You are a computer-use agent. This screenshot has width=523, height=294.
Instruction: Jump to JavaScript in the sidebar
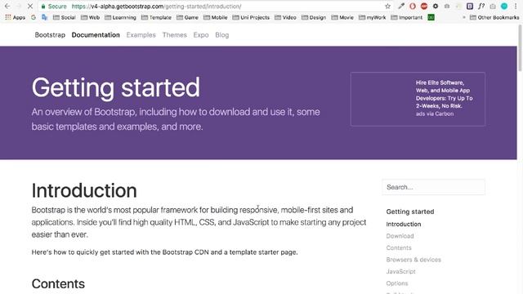[x=401, y=272]
